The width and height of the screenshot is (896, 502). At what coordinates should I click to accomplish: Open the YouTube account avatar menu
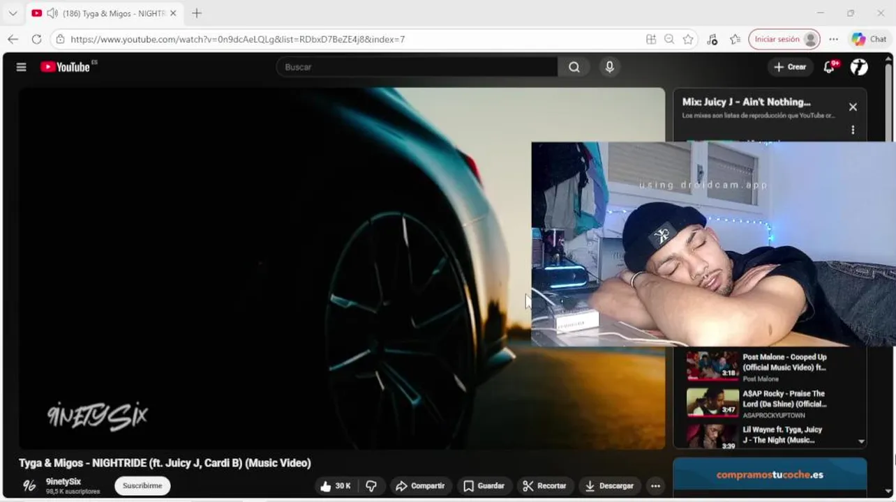click(x=859, y=67)
